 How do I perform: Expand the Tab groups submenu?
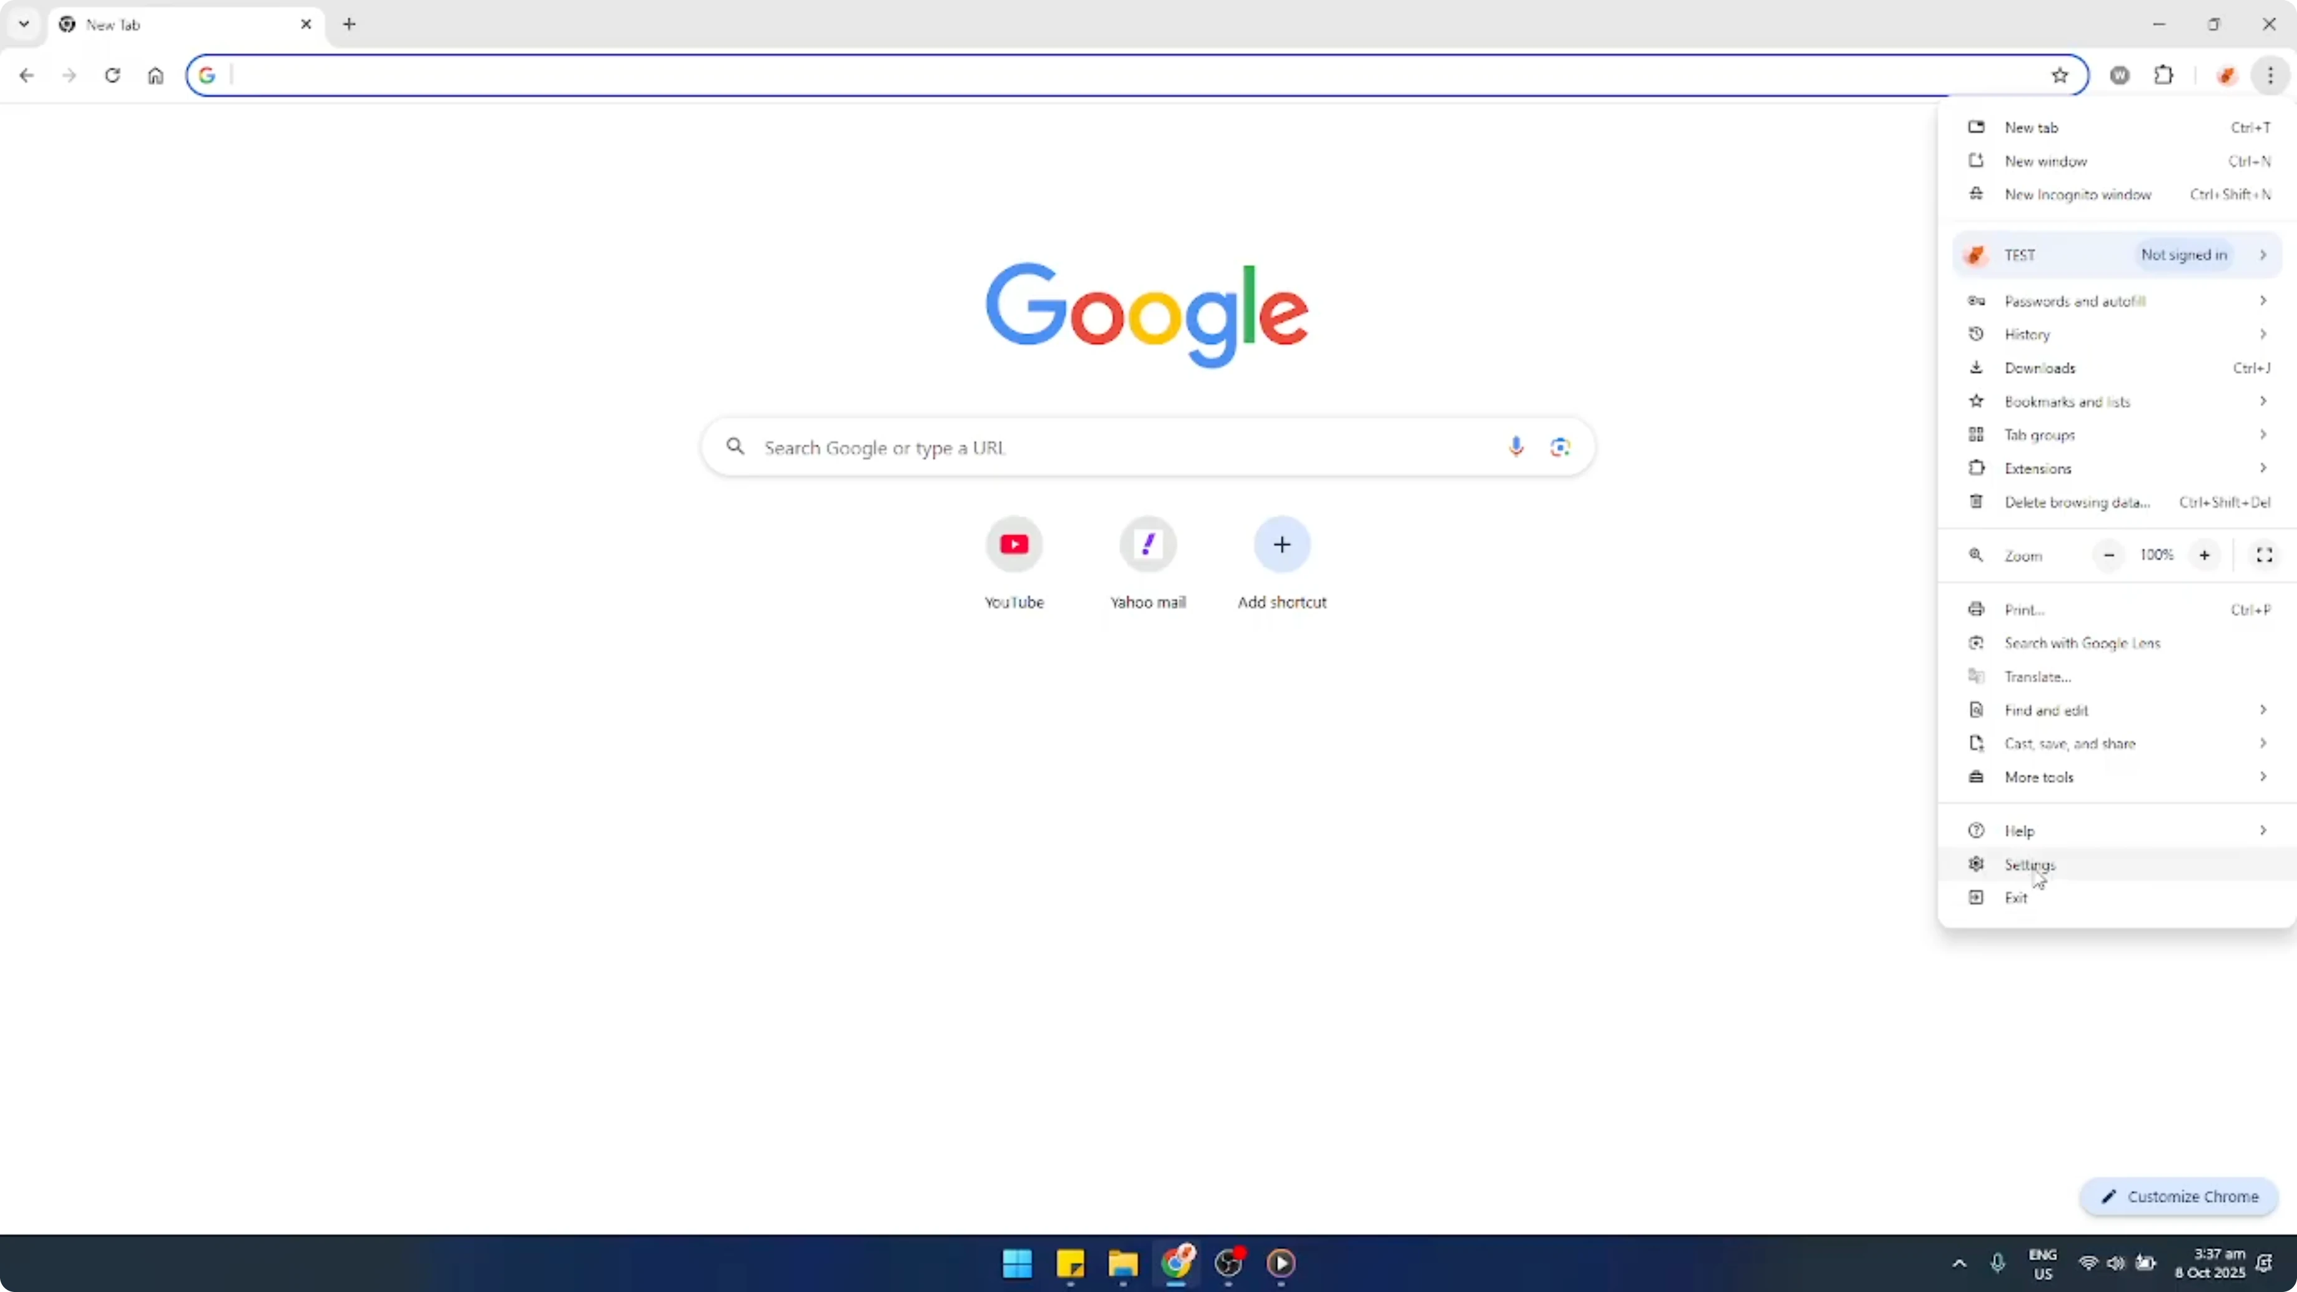(2118, 435)
